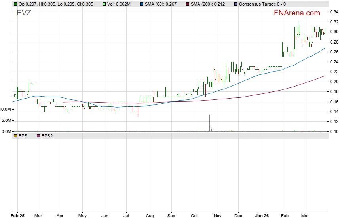
Task: Click the green OHLC price legend swatch
Action: (15, 4)
